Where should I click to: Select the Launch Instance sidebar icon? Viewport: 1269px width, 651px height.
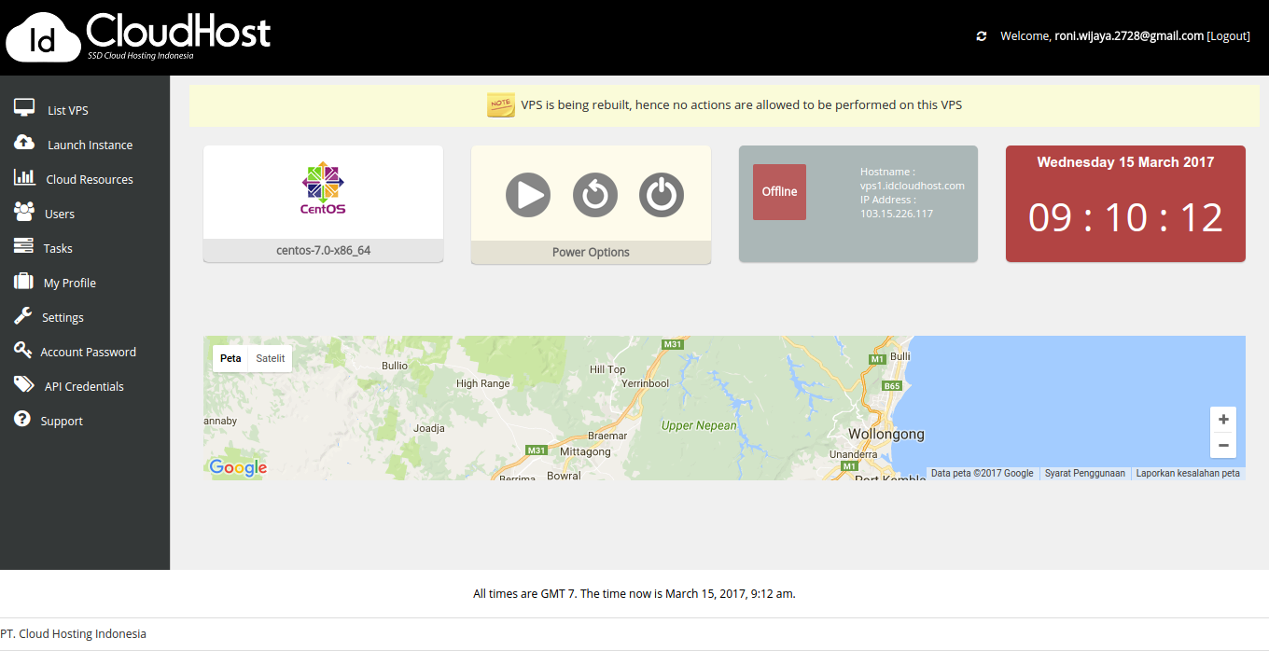tap(25, 144)
